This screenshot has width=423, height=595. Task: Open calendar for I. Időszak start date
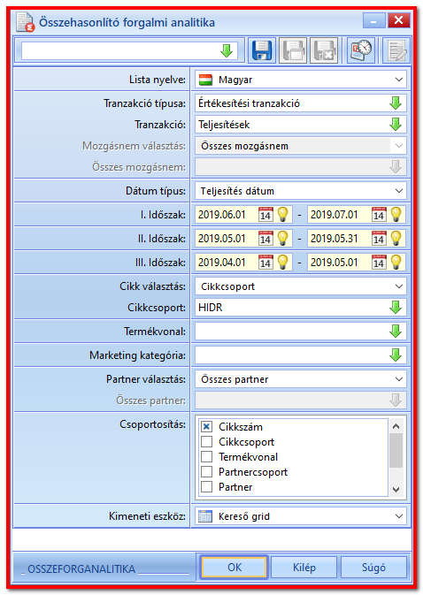(265, 215)
